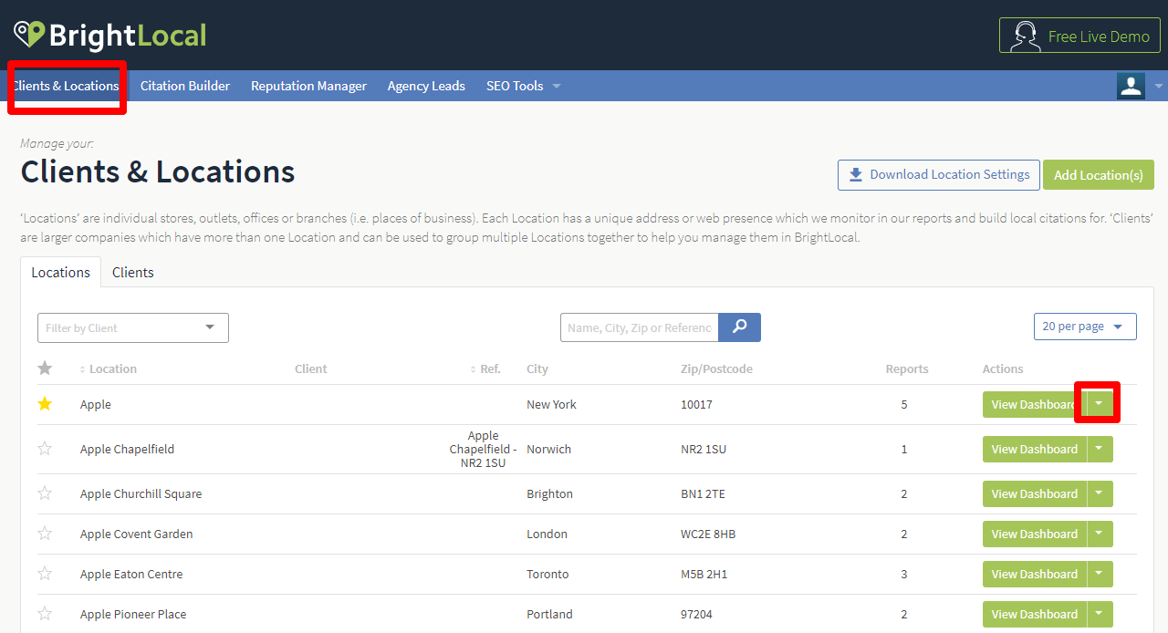View Dashboard for Apple Covent Garden
Viewport: 1168px width, 633px height.
pyautogui.click(x=1035, y=534)
